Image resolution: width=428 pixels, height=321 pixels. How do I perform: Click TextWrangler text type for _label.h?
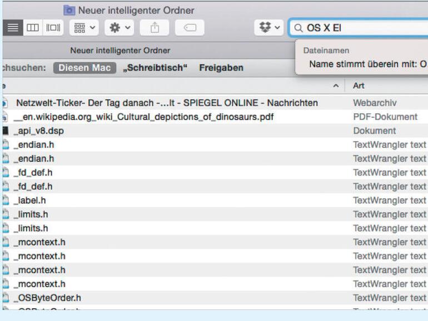[x=390, y=200]
